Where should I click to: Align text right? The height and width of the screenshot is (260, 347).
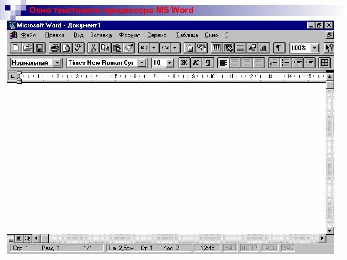point(247,63)
